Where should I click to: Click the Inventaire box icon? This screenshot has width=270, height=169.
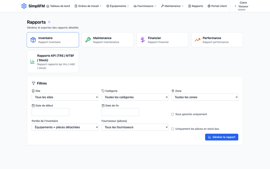(x=33, y=40)
